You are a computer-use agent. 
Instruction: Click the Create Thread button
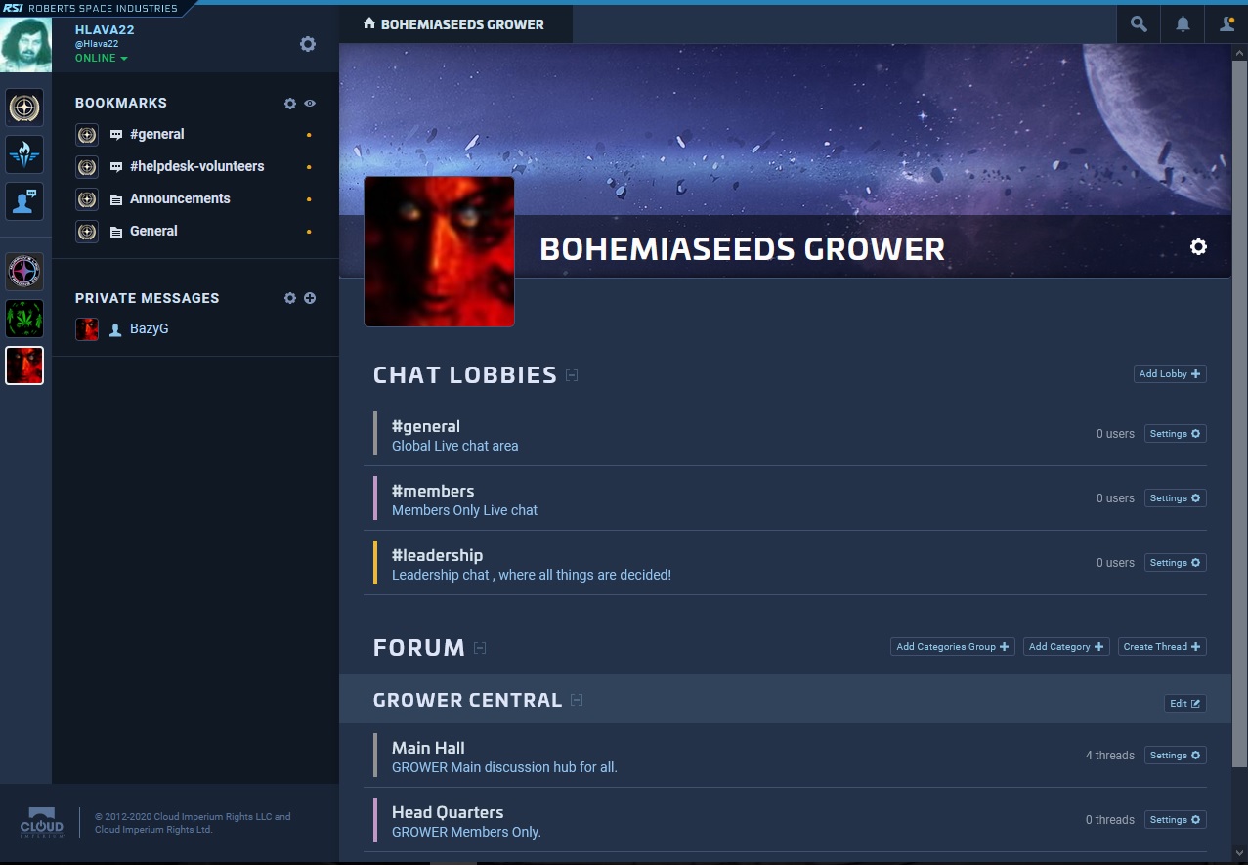(1162, 647)
